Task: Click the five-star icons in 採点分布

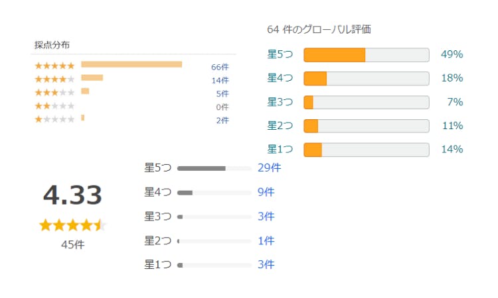Action: pyautogui.click(x=54, y=66)
